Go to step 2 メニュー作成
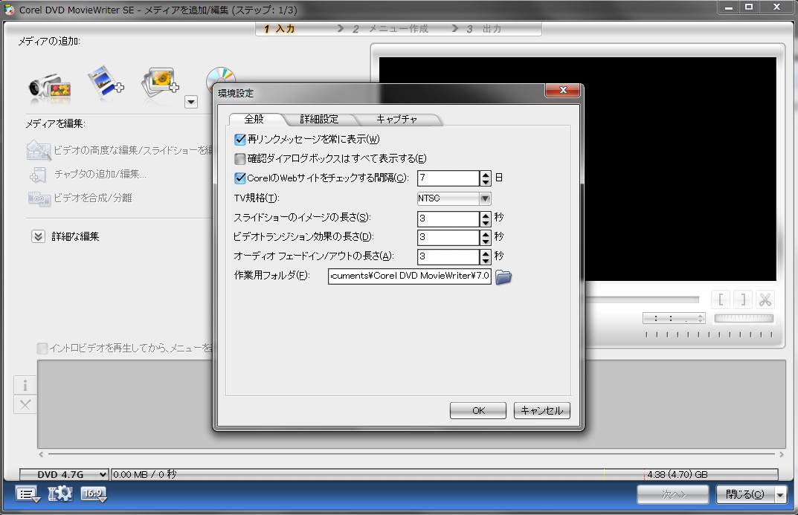Viewport: 798px width, 515px height. 390,29
